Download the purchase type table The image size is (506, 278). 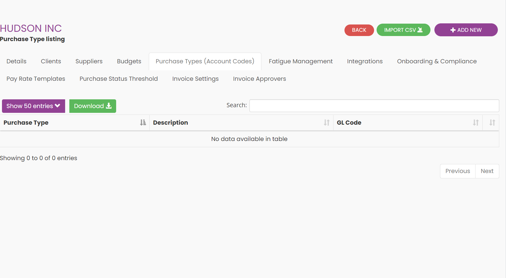pyautogui.click(x=93, y=106)
